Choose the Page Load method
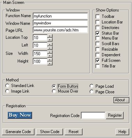132x138 pixels. click(92, 86)
